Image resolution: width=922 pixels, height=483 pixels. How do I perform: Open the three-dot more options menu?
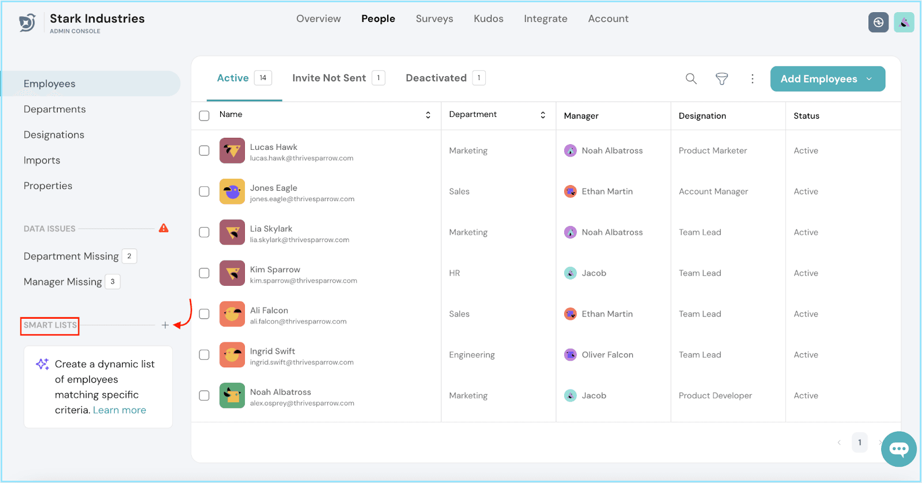tap(752, 79)
